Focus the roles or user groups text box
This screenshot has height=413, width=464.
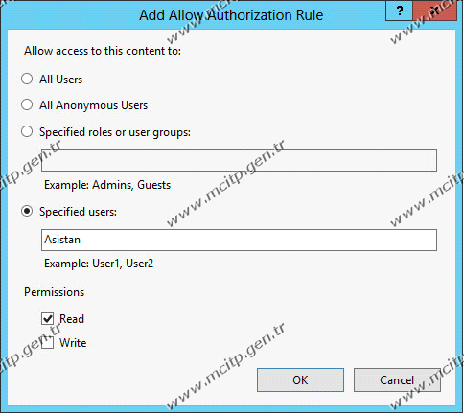239,160
